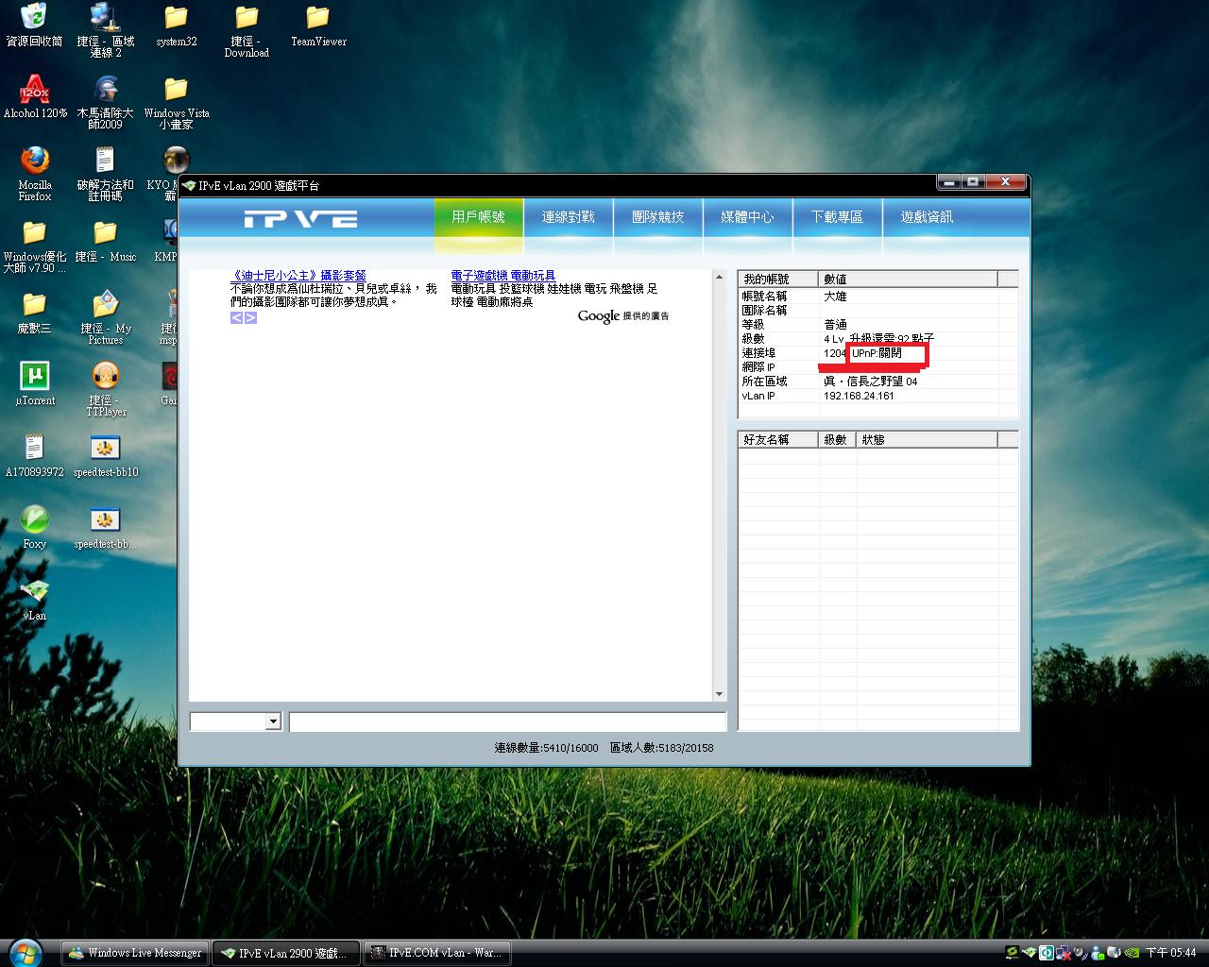
Task: Open the 捷徑 - 區域連線 2 network shortcut
Action: [105, 30]
